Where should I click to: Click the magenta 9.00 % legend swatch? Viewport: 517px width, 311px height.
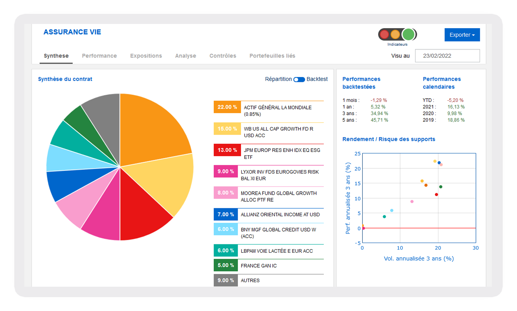[x=226, y=171]
